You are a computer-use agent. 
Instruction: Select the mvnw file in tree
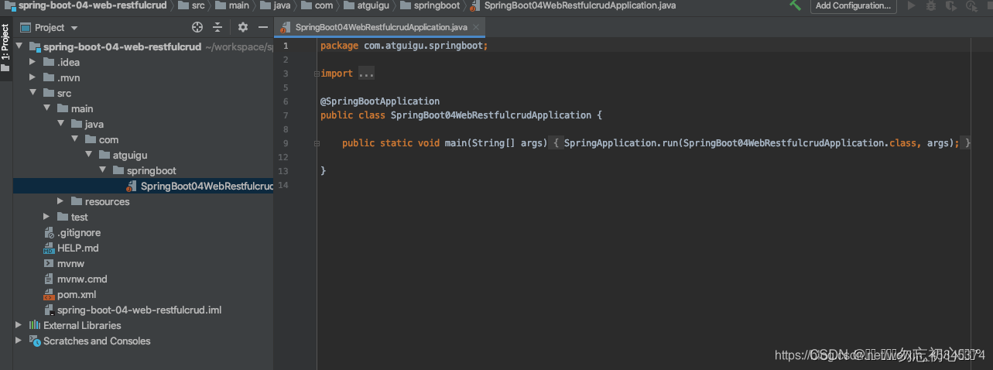(70, 263)
